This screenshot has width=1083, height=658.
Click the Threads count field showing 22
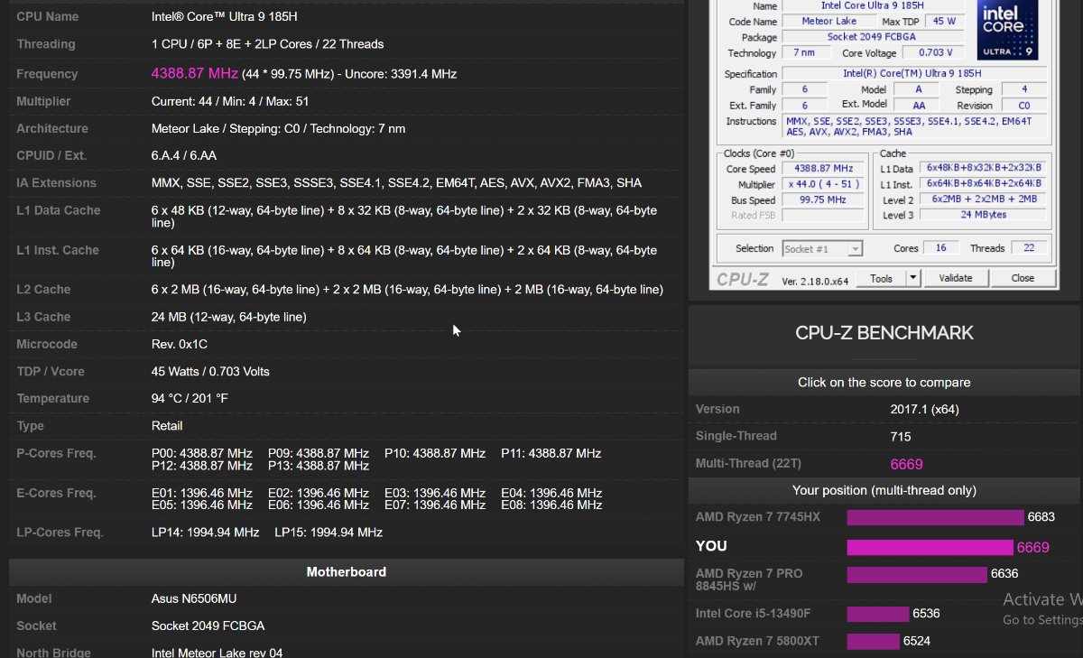point(1029,248)
